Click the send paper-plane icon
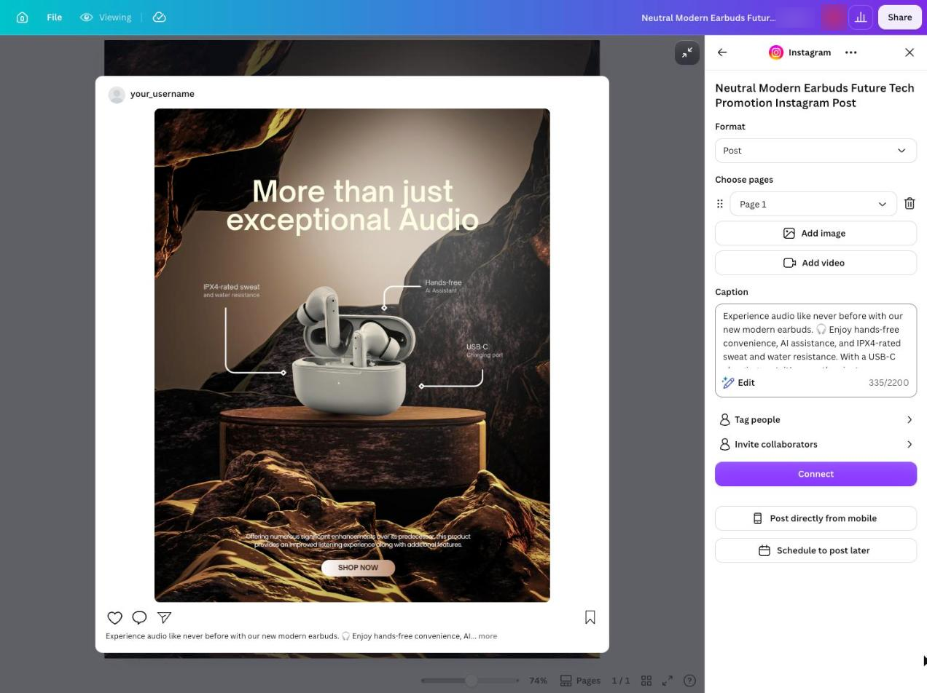Screen dimensions: 927x693 coord(164,618)
